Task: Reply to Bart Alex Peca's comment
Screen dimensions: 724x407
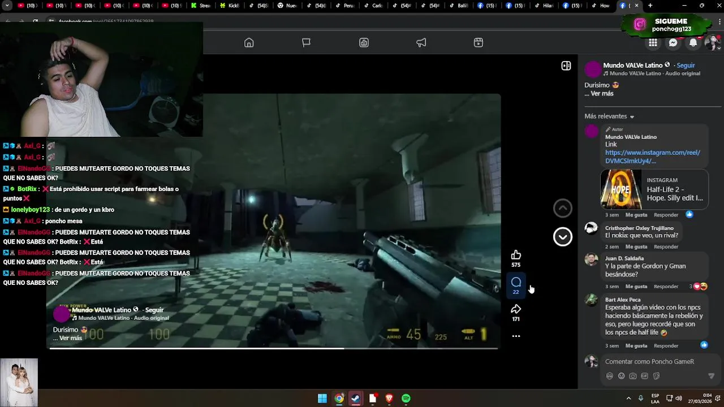Action: 666,346
